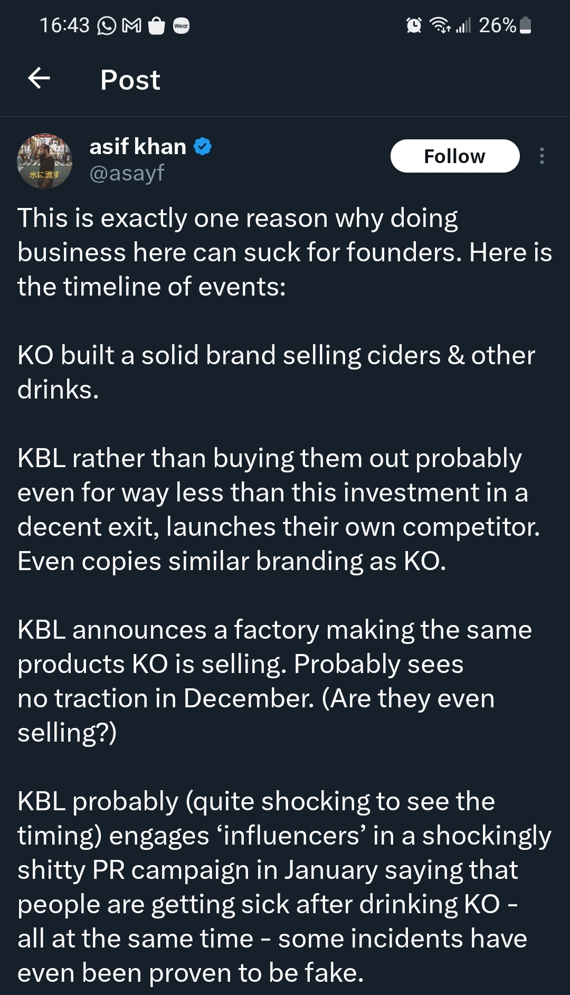The height and width of the screenshot is (995, 570).
Task: Tap the Gmail notification icon
Action: (131, 25)
